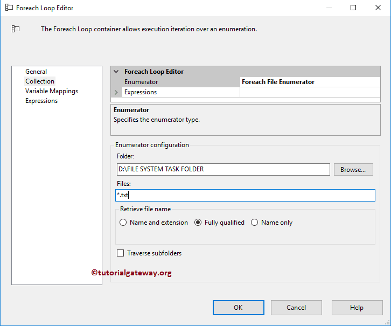The height and width of the screenshot is (326, 391).
Task: Select Name and extension option
Action: click(123, 223)
